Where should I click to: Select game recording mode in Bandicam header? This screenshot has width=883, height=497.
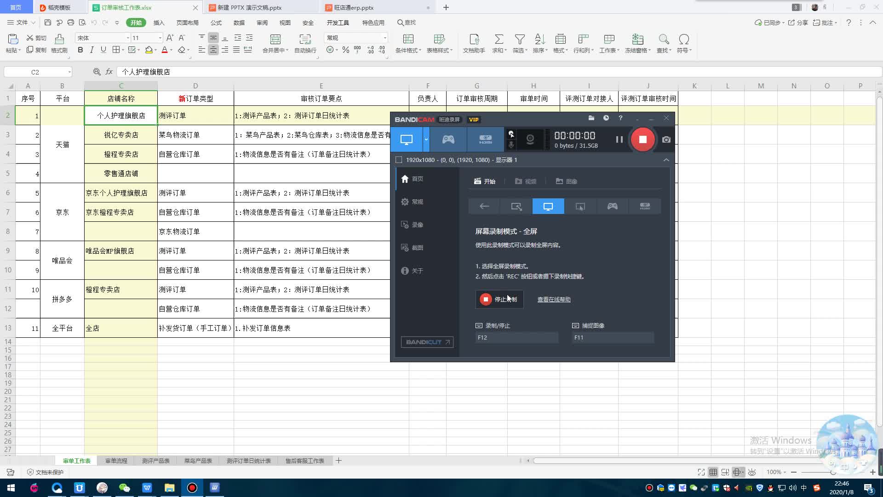(448, 139)
